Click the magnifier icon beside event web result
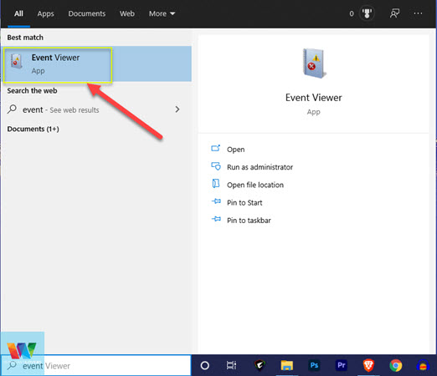Screen dimensions: 437x376 12,109
